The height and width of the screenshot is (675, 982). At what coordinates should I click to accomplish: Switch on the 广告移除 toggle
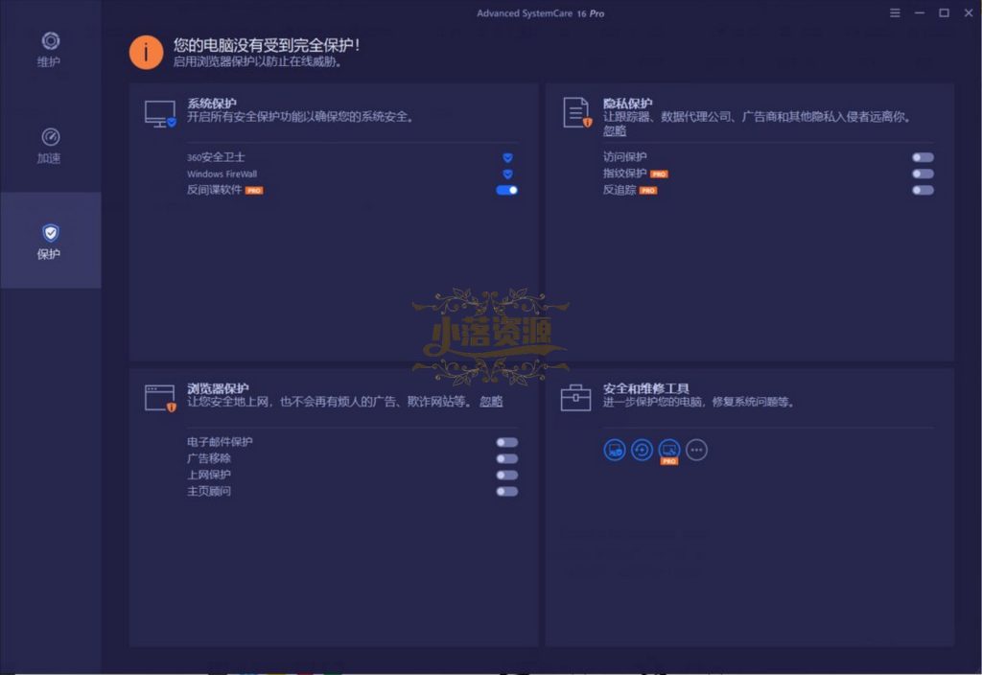506,459
